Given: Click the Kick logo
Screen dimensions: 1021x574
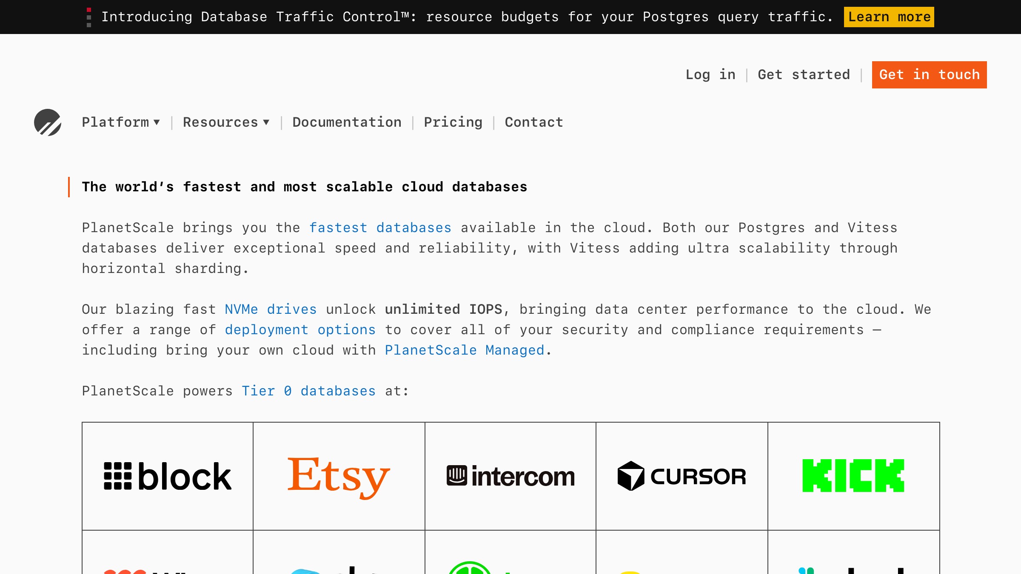Looking at the screenshot, I should click(853, 476).
